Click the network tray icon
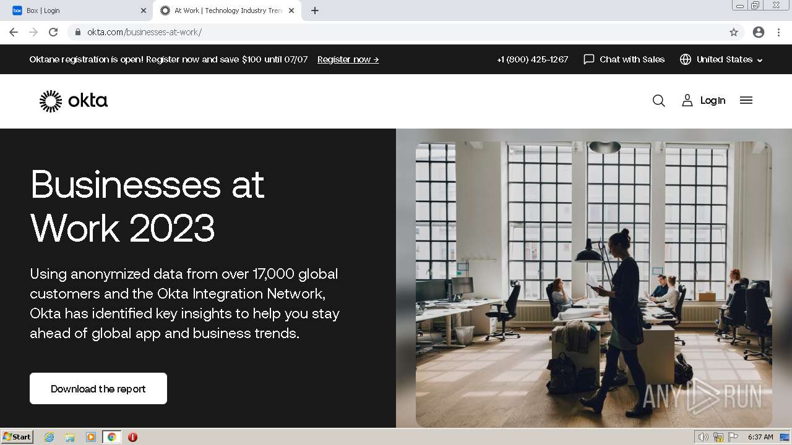The image size is (792, 445). click(718, 437)
